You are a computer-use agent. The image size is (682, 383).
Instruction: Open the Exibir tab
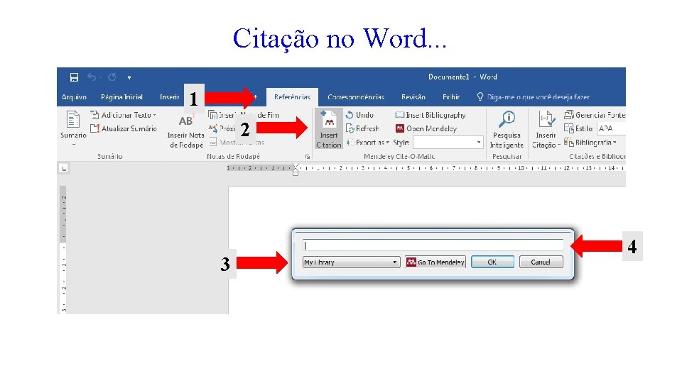click(451, 97)
